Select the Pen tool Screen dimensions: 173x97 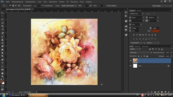(x=2, y=60)
